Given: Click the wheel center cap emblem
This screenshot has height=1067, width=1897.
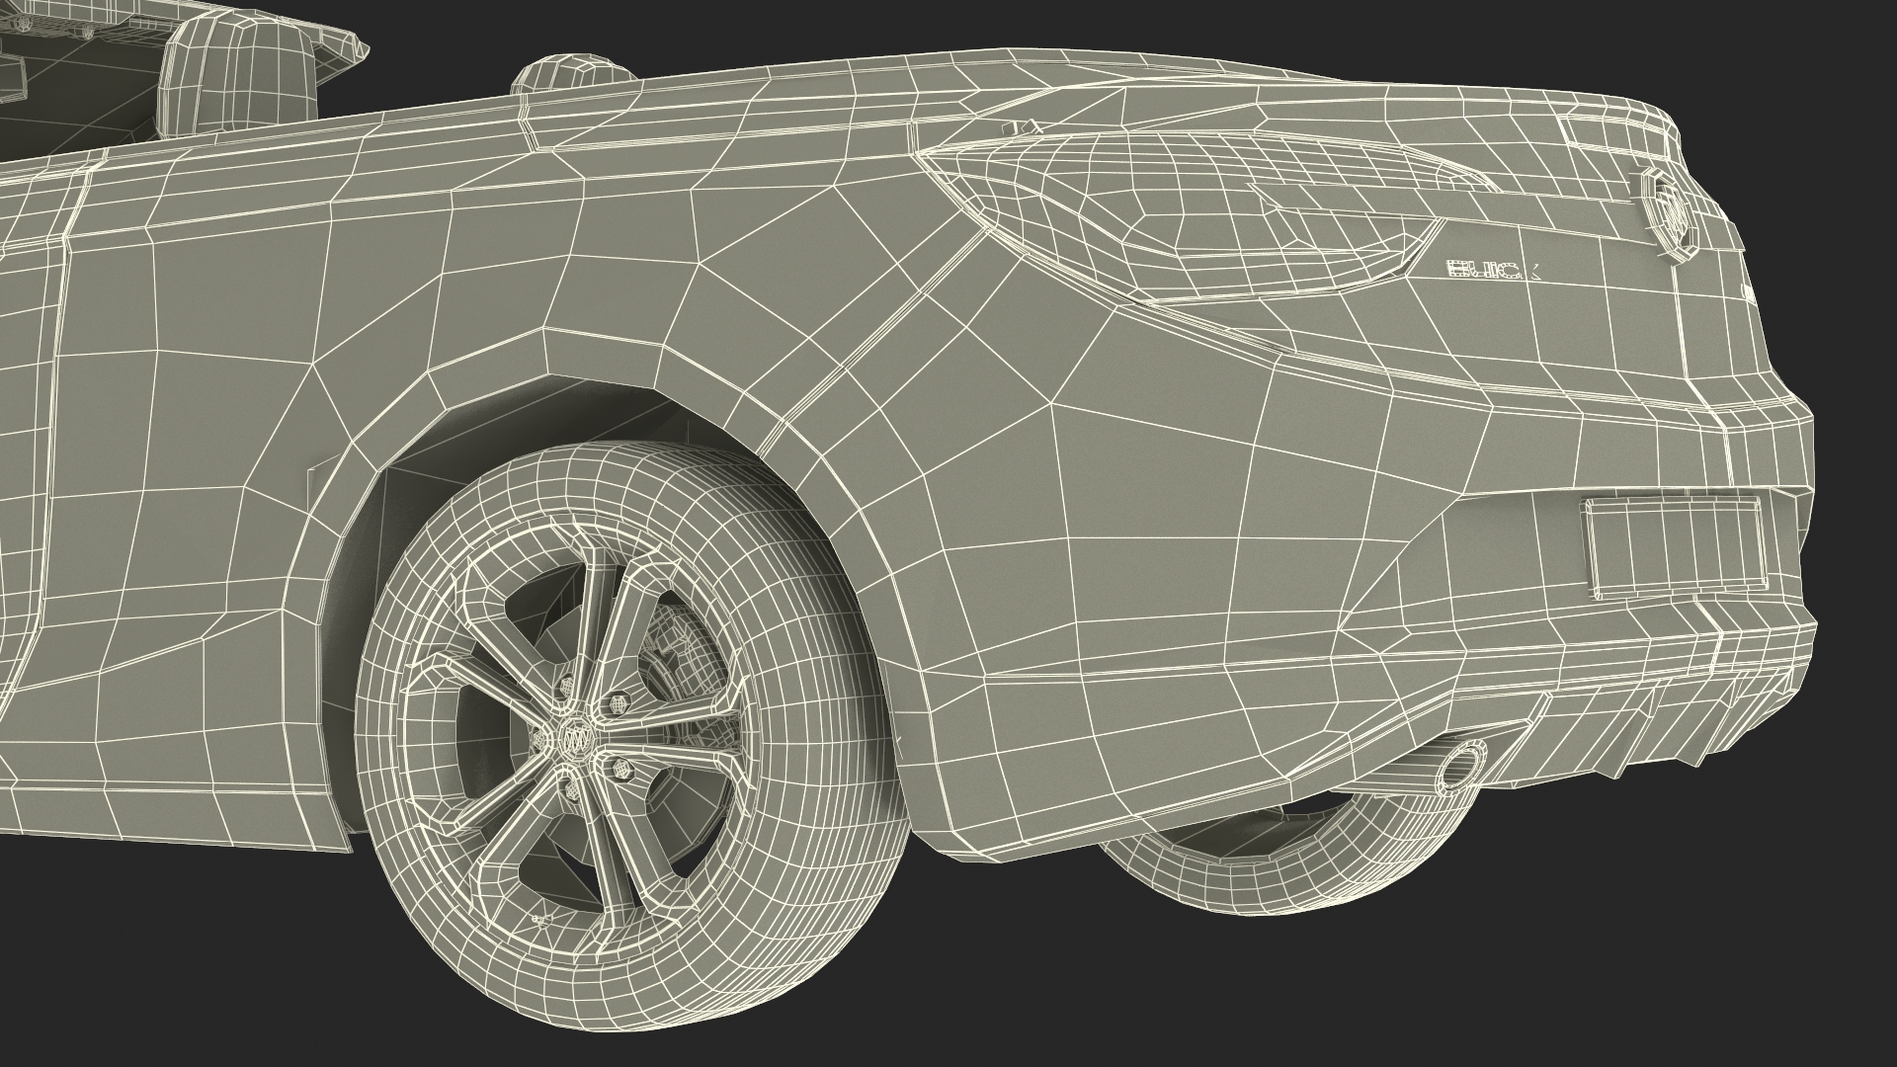Looking at the screenshot, I should coord(575,738).
